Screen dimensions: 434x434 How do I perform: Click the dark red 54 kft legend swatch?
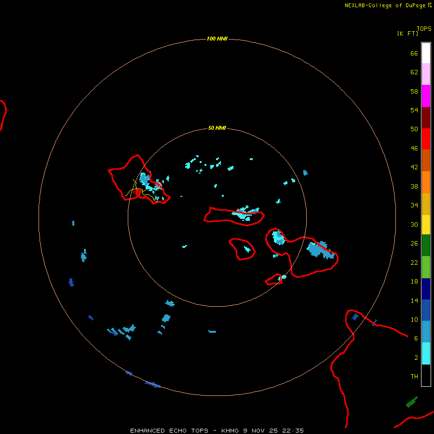click(x=426, y=117)
